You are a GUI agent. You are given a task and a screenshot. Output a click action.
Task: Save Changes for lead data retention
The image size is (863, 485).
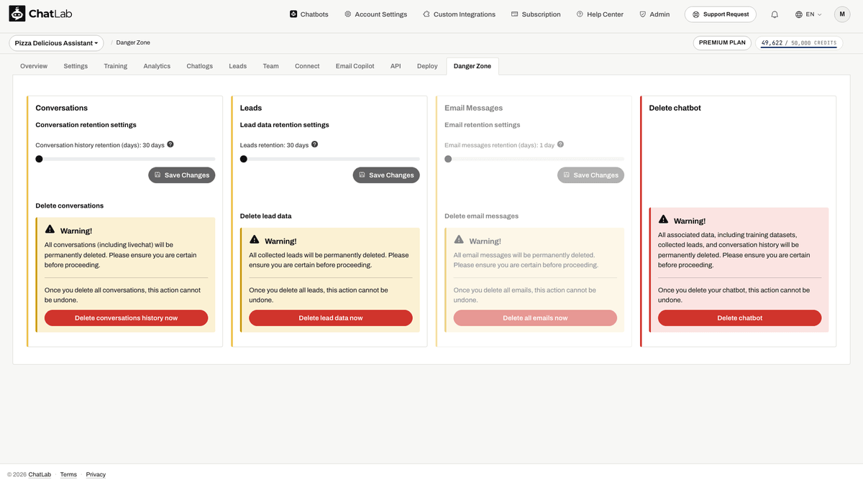coord(386,175)
